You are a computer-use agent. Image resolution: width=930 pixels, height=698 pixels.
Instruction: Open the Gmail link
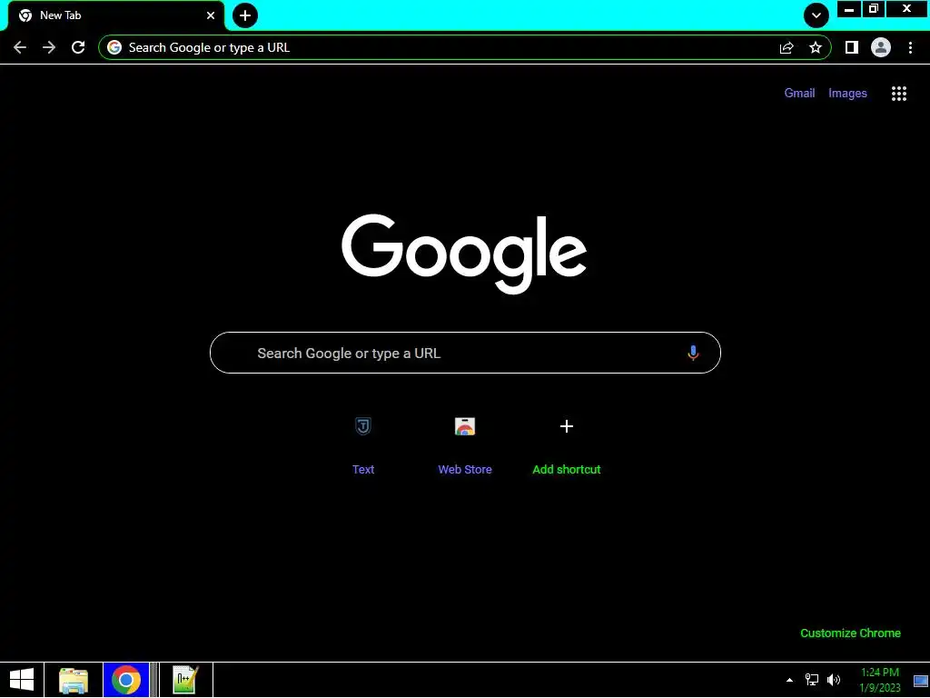799,94
